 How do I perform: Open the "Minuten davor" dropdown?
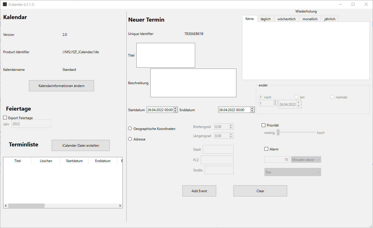coord(306,159)
